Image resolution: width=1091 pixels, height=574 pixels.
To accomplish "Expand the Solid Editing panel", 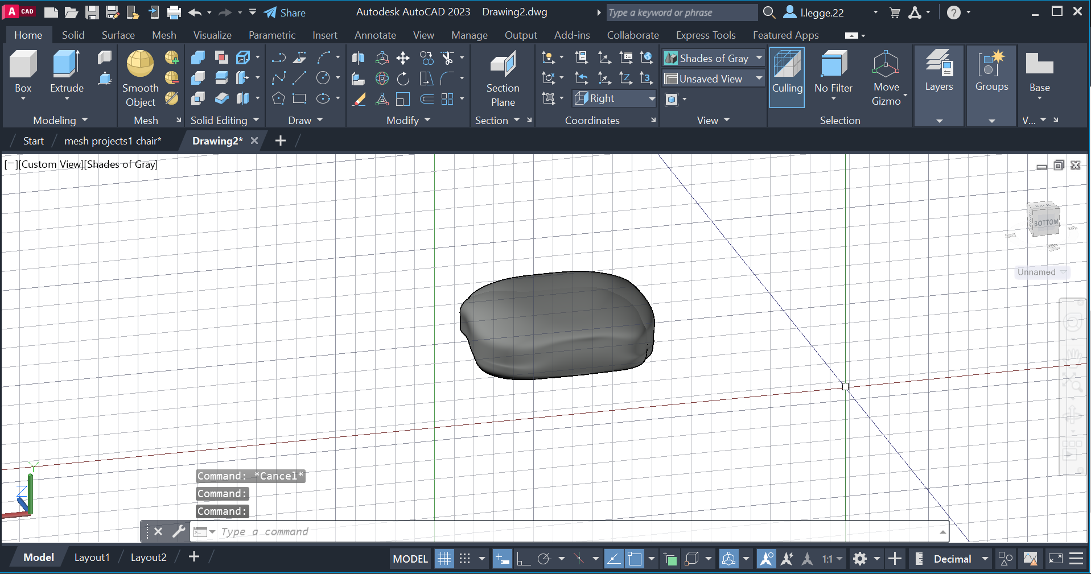I will point(225,120).
